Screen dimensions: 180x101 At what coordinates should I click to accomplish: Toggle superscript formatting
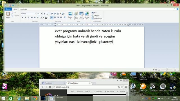pyautogui.click(x=38, y=17)
